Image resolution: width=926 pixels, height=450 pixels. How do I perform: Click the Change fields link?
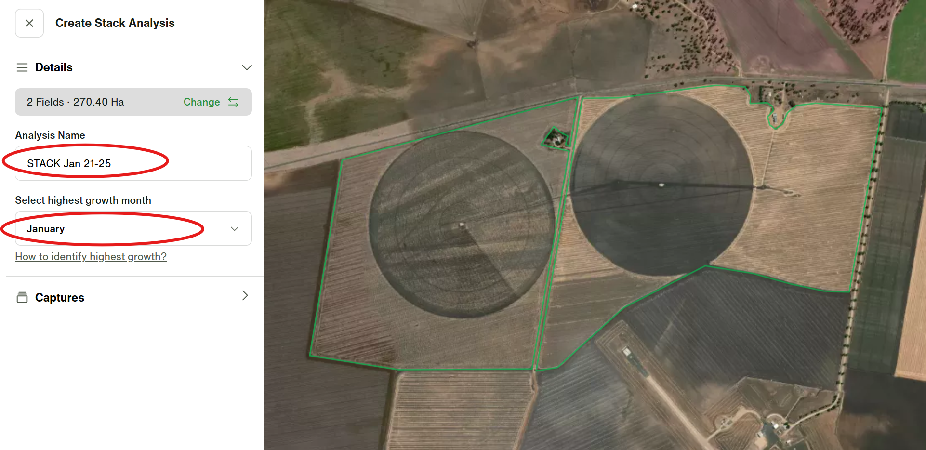coord(201,102)
